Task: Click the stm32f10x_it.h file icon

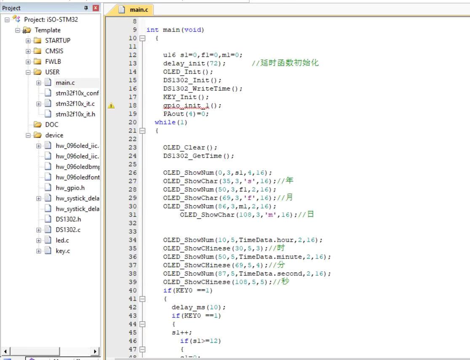Action: pyautogui.click(x=48, y=114)
